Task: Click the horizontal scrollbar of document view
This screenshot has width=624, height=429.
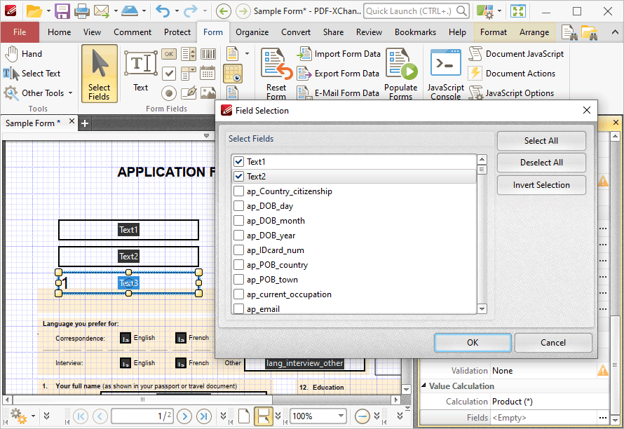Action: pos(142,400)
